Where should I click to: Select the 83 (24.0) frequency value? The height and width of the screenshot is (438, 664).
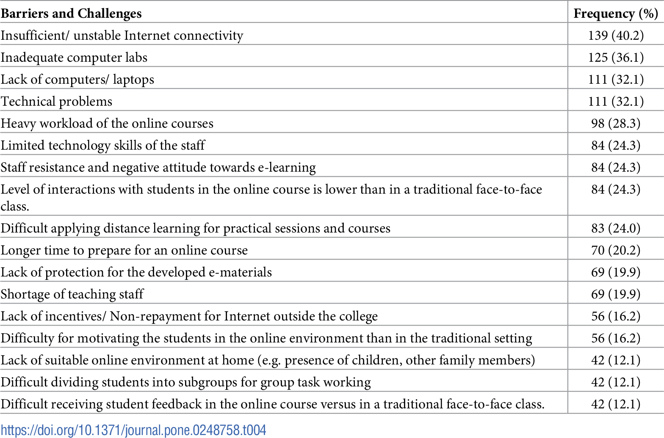pyautogui.click(x=616, y=228)
